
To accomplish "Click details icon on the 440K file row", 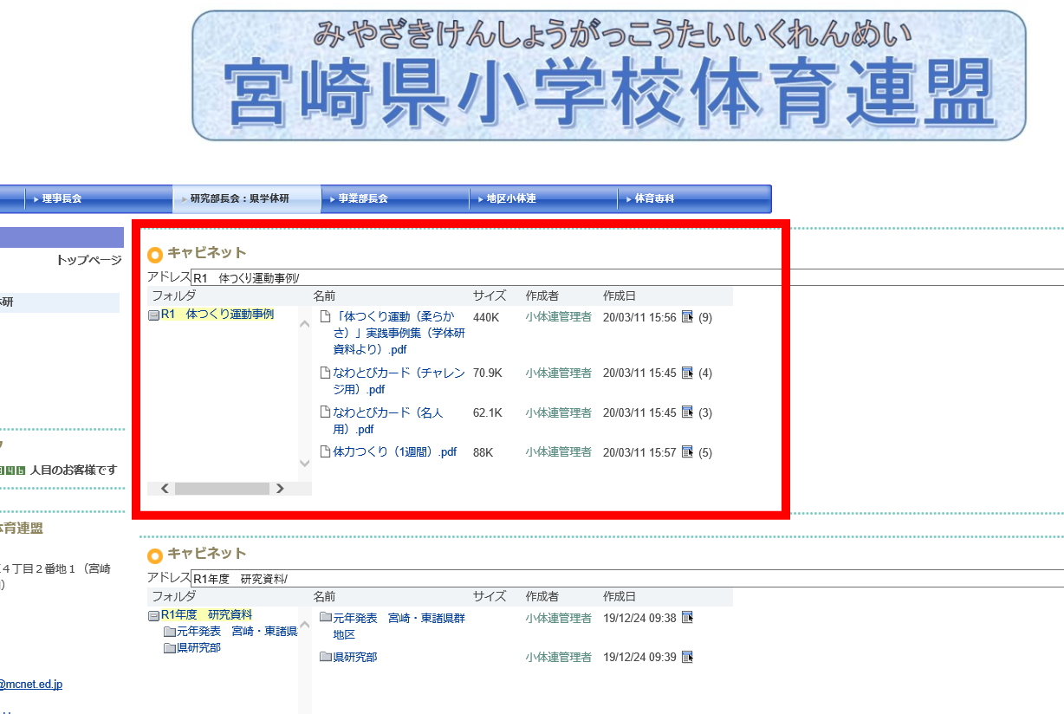I will point(687,317).
